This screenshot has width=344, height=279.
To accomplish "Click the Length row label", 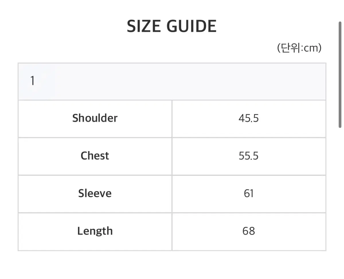I will pyautogui.click(x=95, y=231).
